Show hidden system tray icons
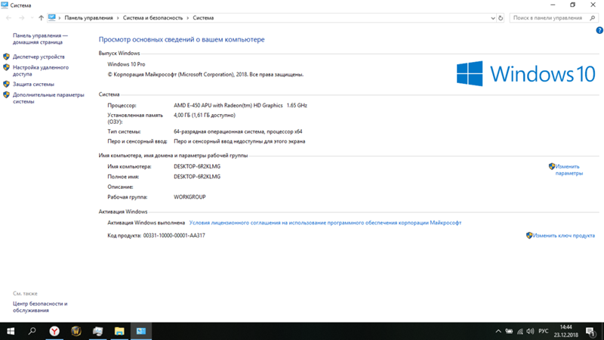604x340 pixels. tap(498, 331)
